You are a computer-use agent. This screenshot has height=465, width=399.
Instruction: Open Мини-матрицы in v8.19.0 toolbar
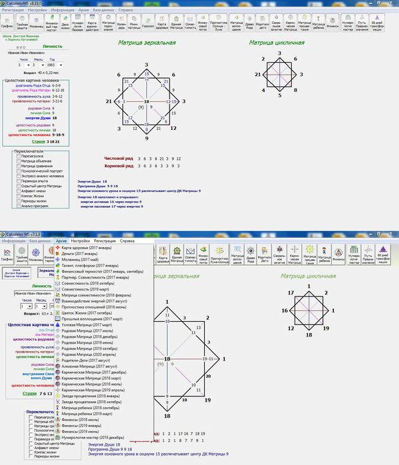tap(134, 22)
